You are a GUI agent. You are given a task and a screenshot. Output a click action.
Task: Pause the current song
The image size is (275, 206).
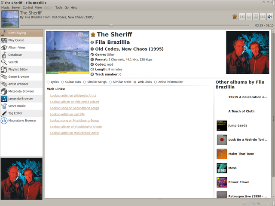pyautogui.click(x=256, y=17)
